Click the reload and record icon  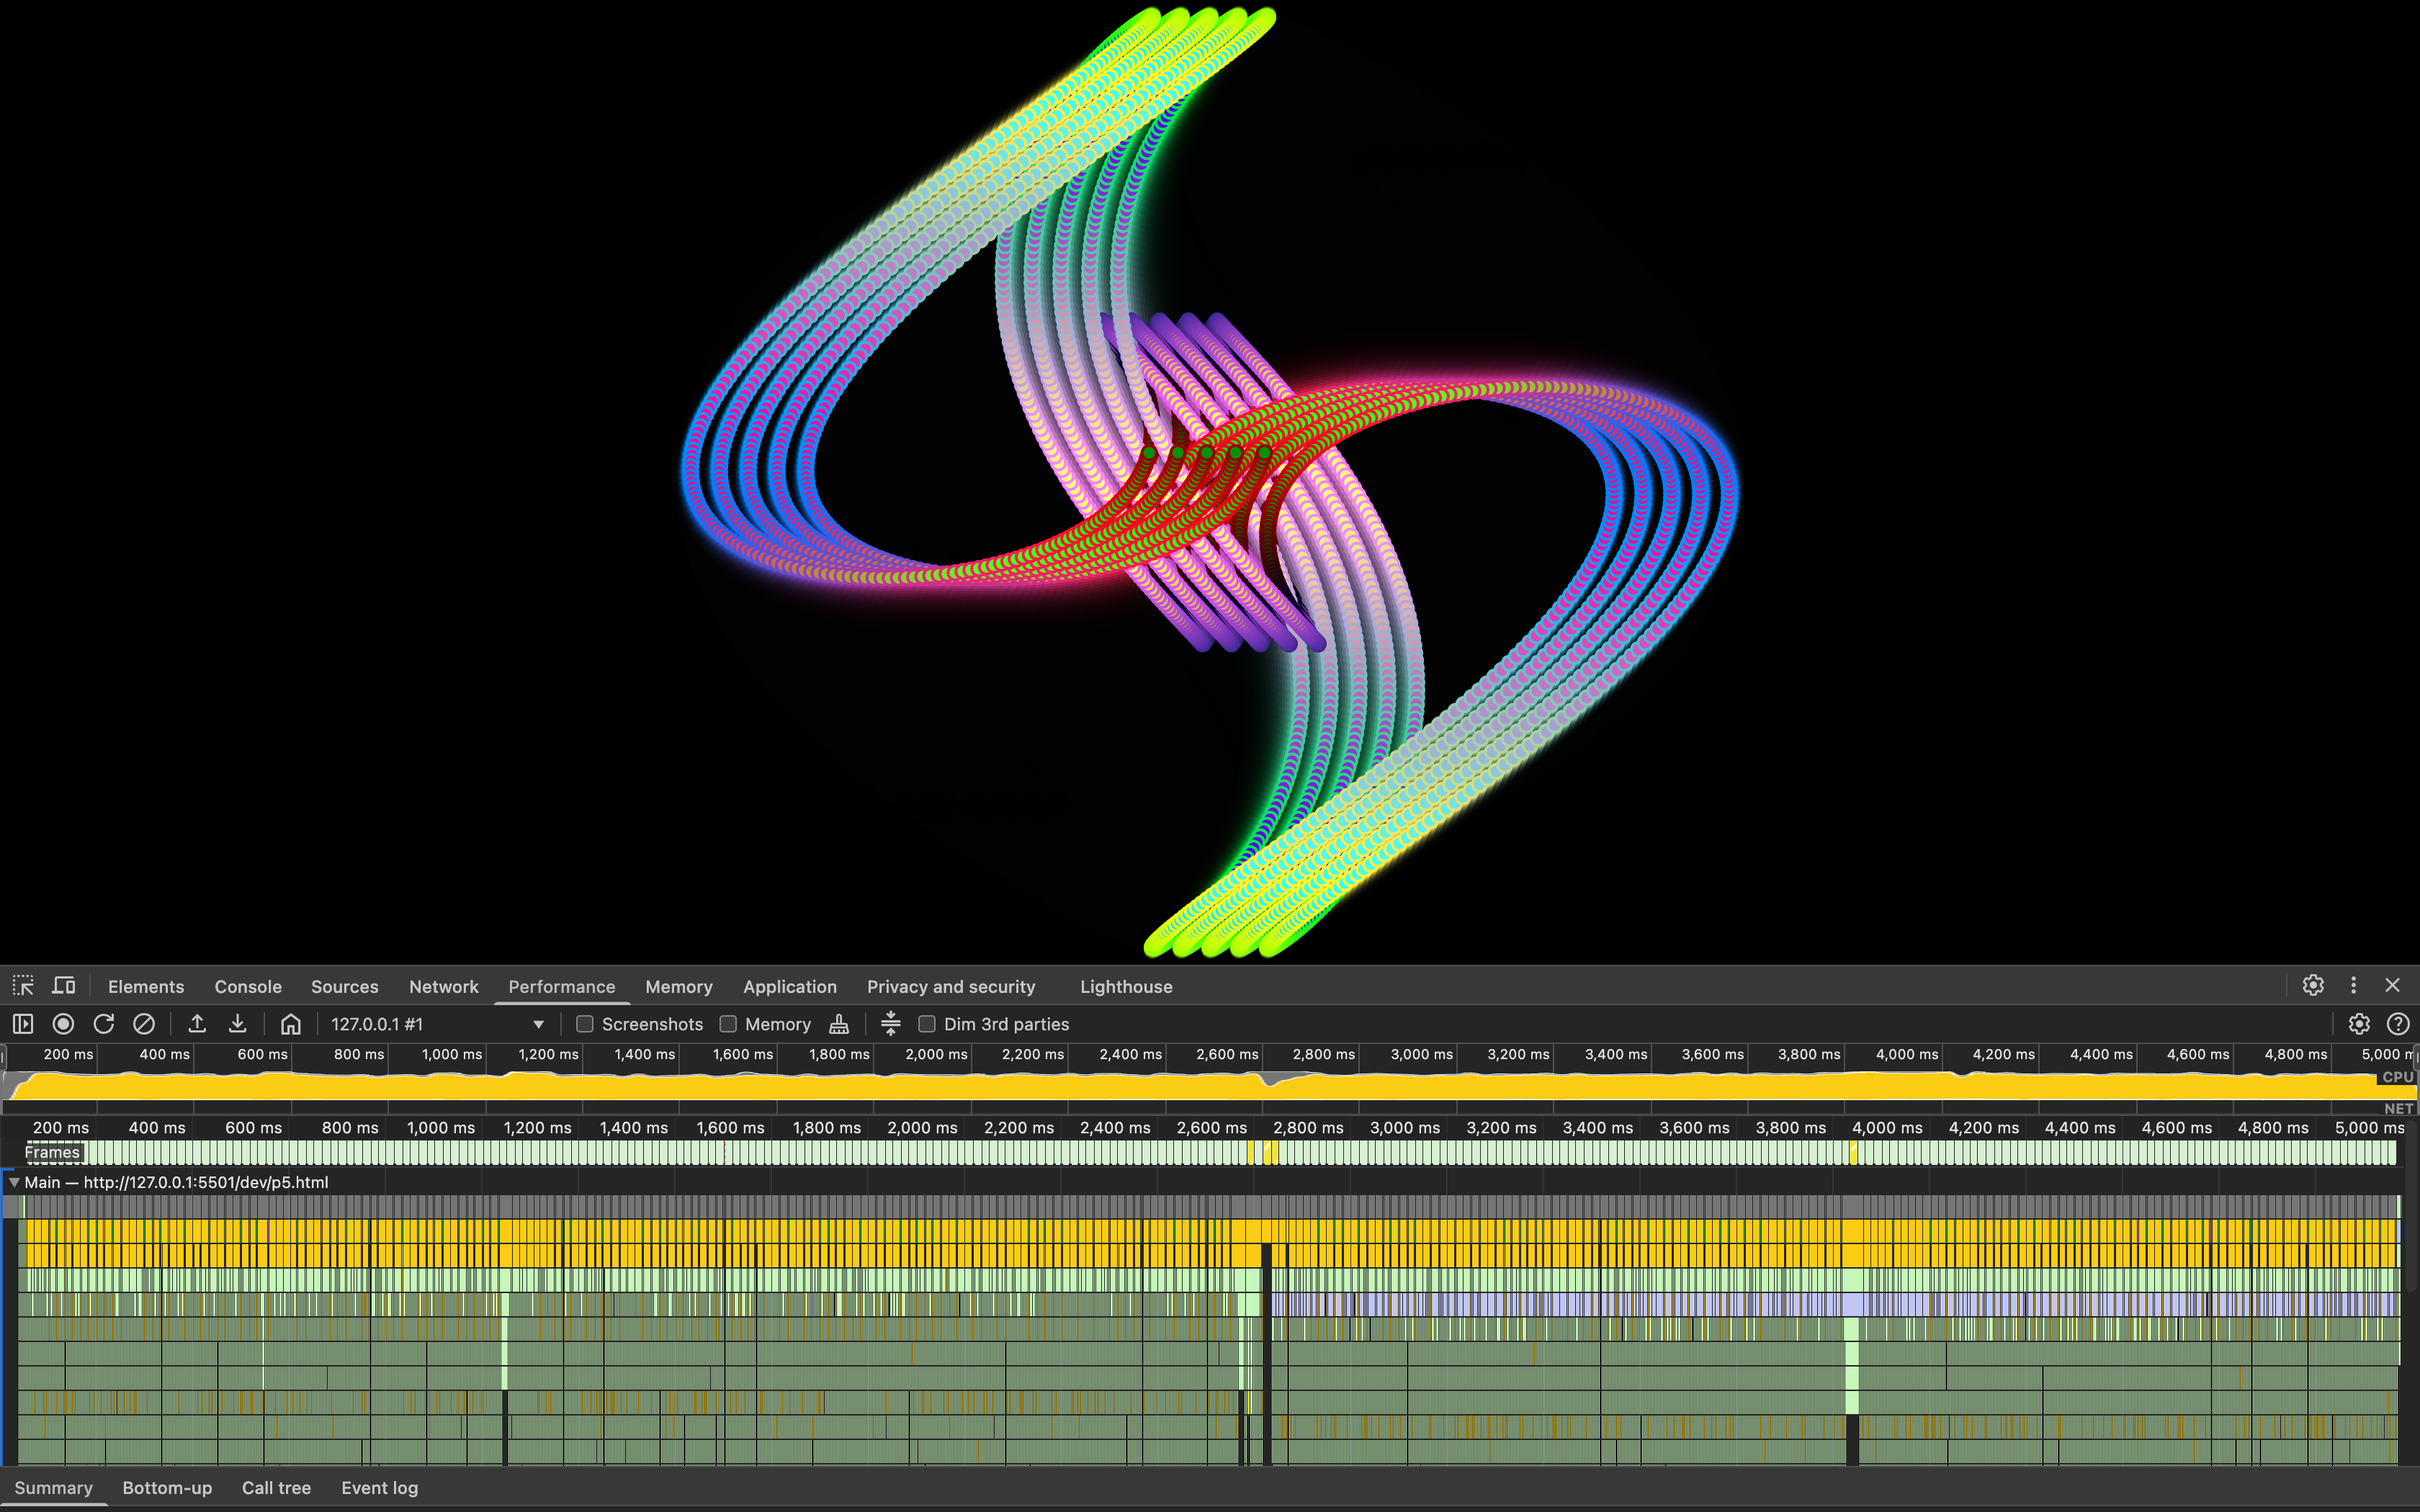click(x=104, y=1024)
